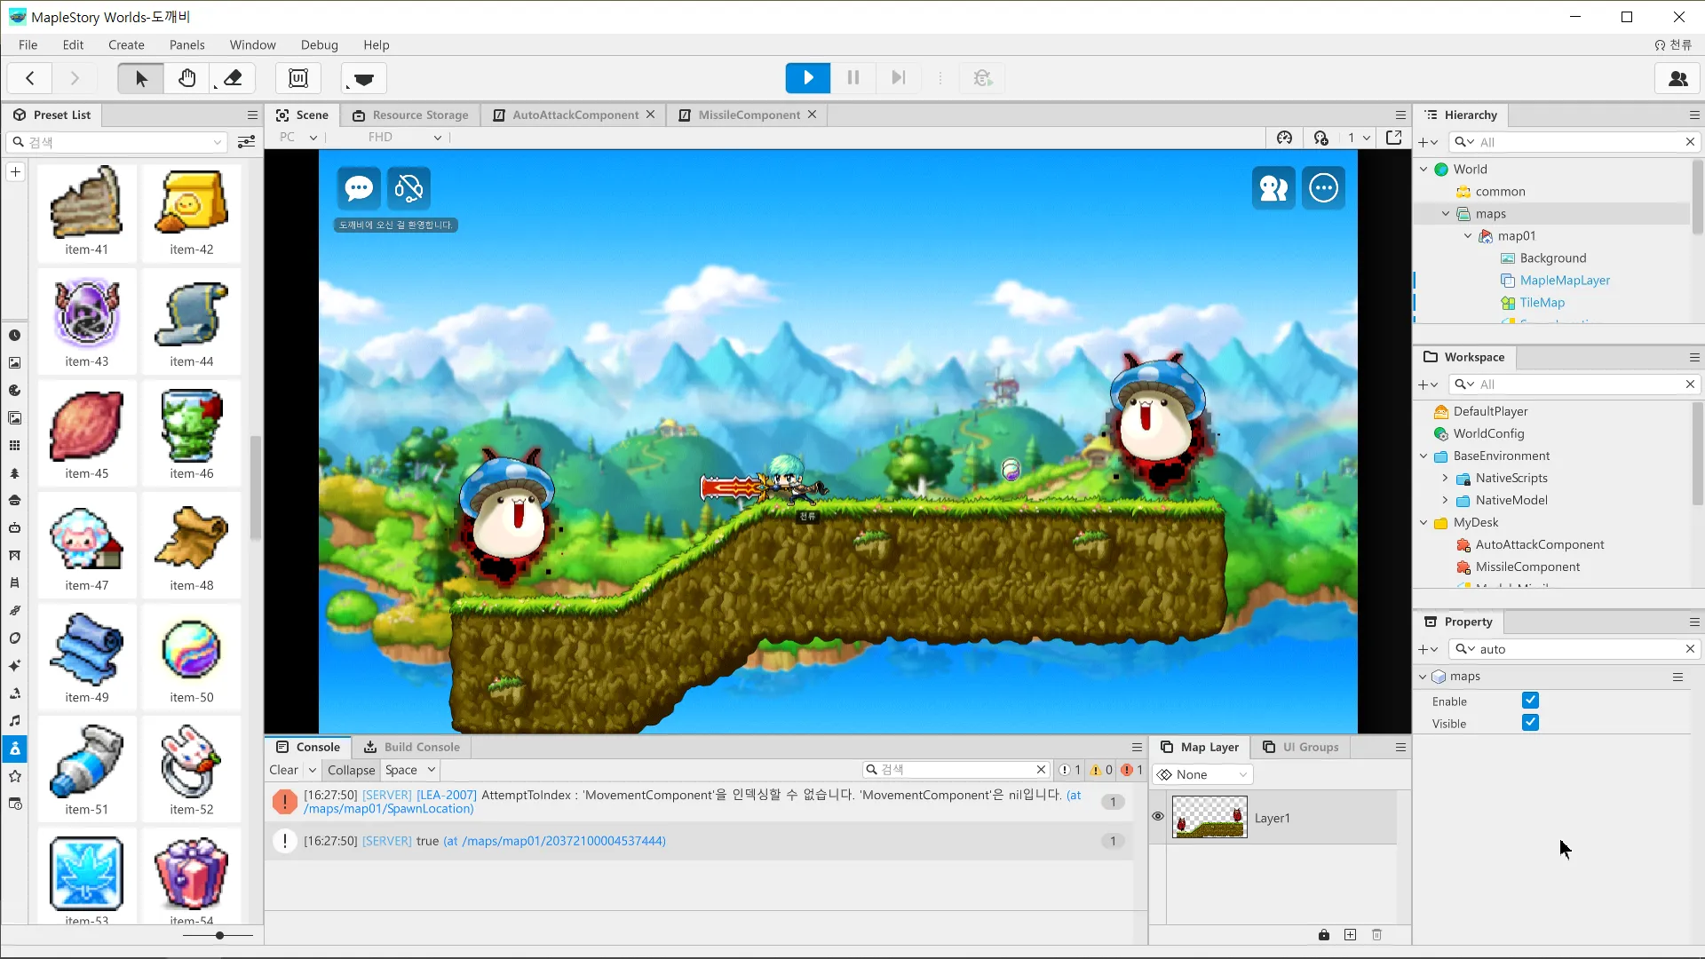1705x959 pixels.
Task: Click the performance gauge icon above scene
Action: (1284, 138)
